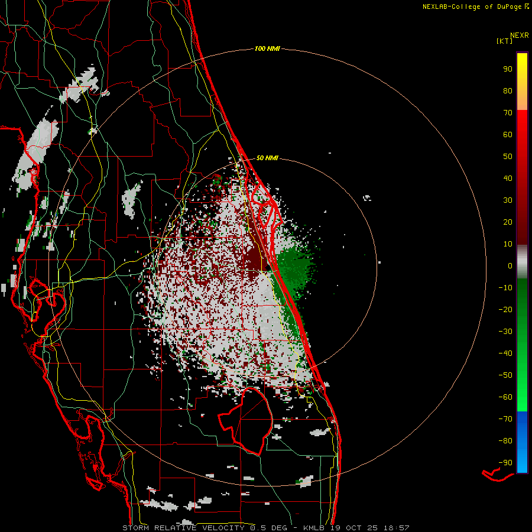Click the -20 value on the velocity scale
Image resolution: width=532 pixels, height=532 pixels.
(505, 309)
